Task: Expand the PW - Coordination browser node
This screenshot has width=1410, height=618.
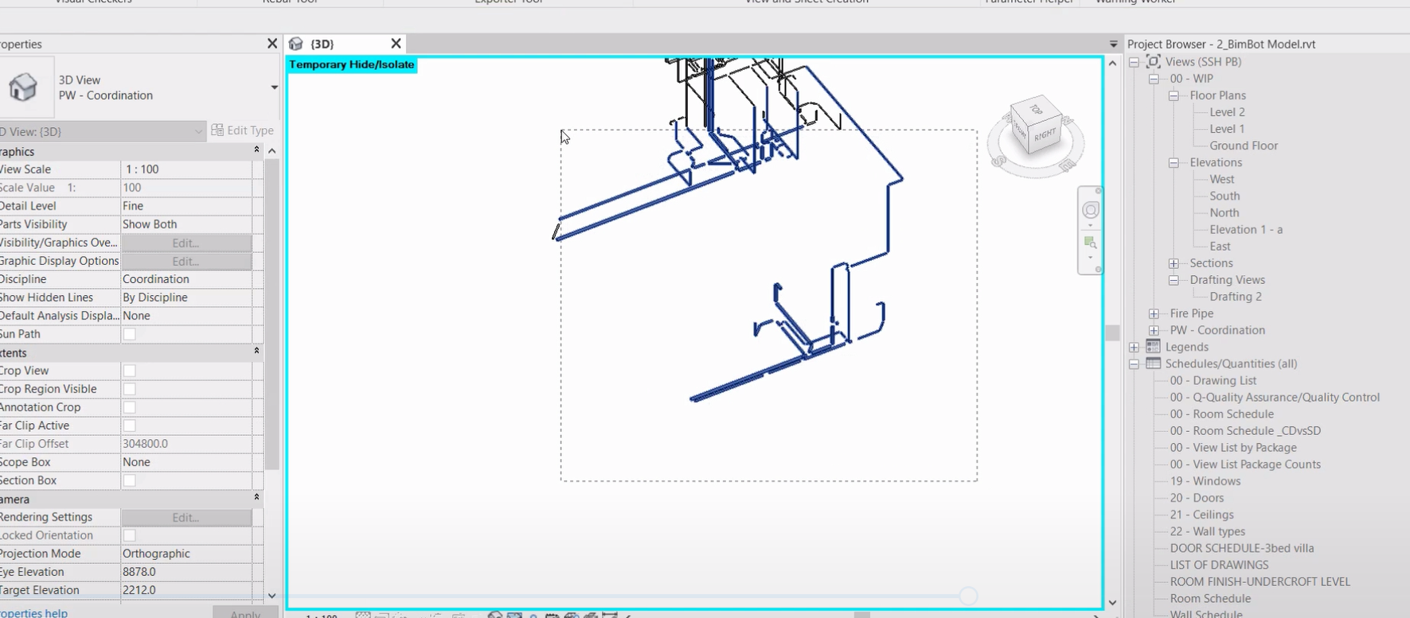Action: point(1154,330)
